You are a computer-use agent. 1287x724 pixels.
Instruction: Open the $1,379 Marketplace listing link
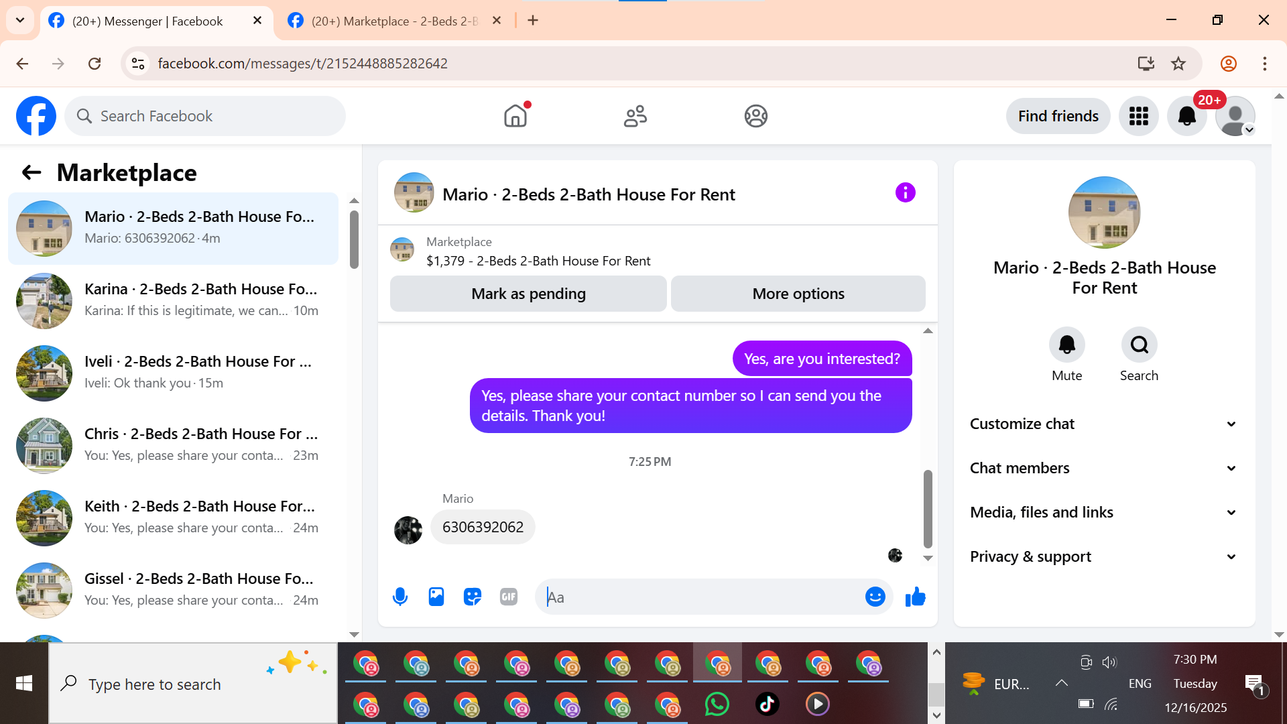tap(538, 261)
